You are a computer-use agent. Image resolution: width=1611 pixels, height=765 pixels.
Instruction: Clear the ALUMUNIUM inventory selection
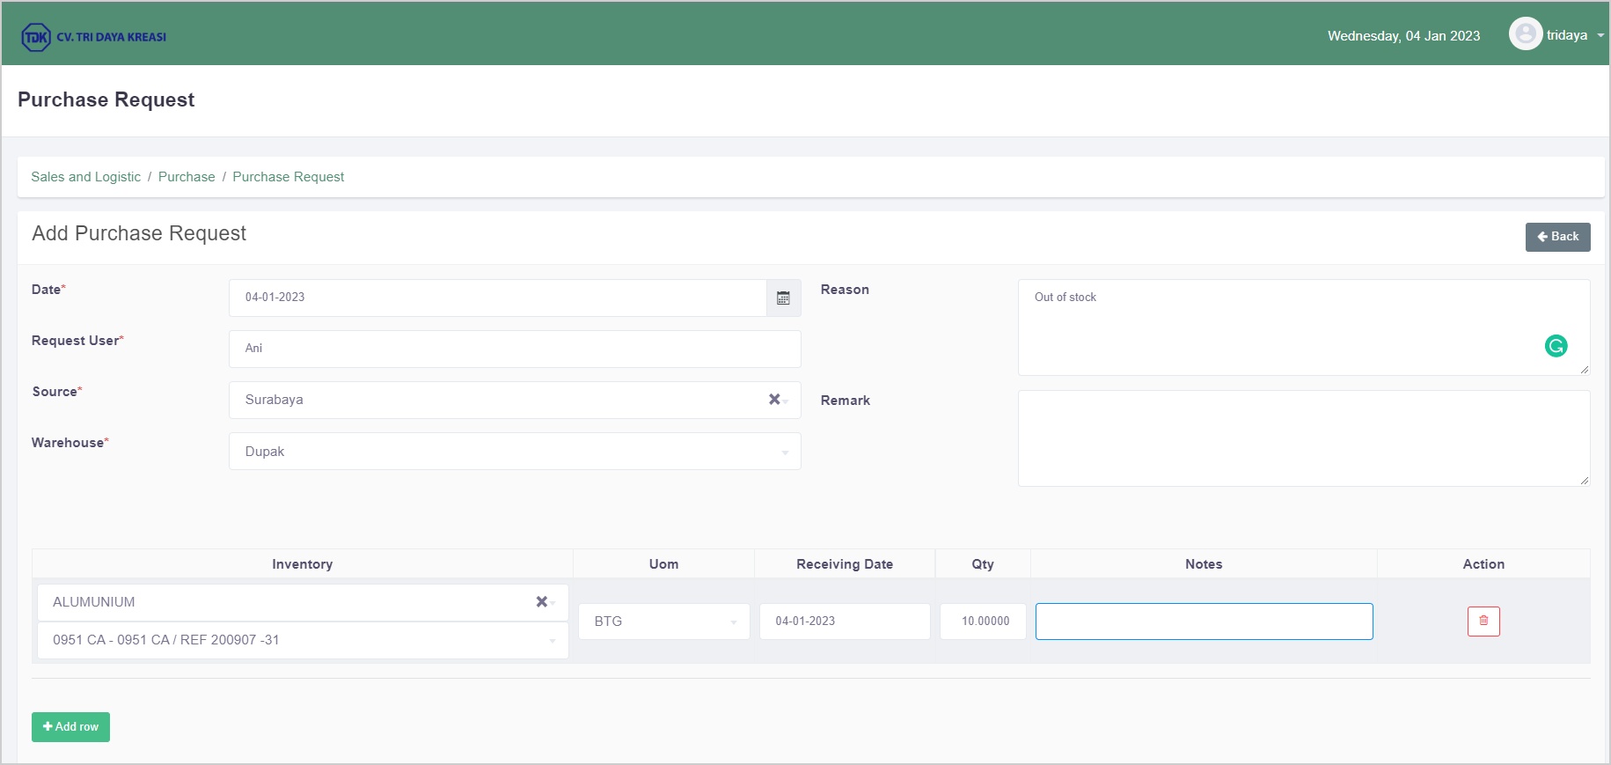click(541, 602)
